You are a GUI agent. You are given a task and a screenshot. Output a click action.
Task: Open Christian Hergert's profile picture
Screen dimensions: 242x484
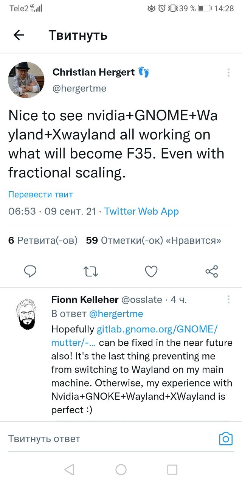pos(26,80)
